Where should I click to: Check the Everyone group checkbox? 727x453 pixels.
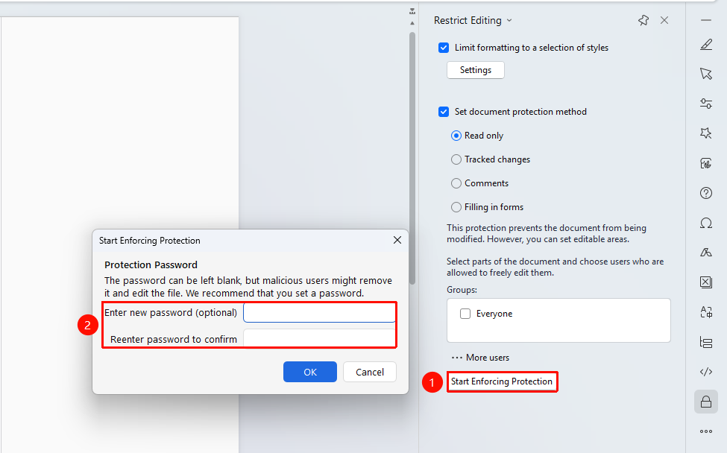[x=465, y=314]
